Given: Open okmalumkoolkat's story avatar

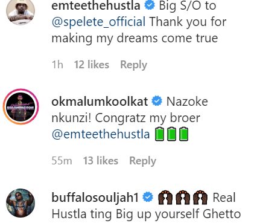Looking at the screenshot, I should click(21, 106).
